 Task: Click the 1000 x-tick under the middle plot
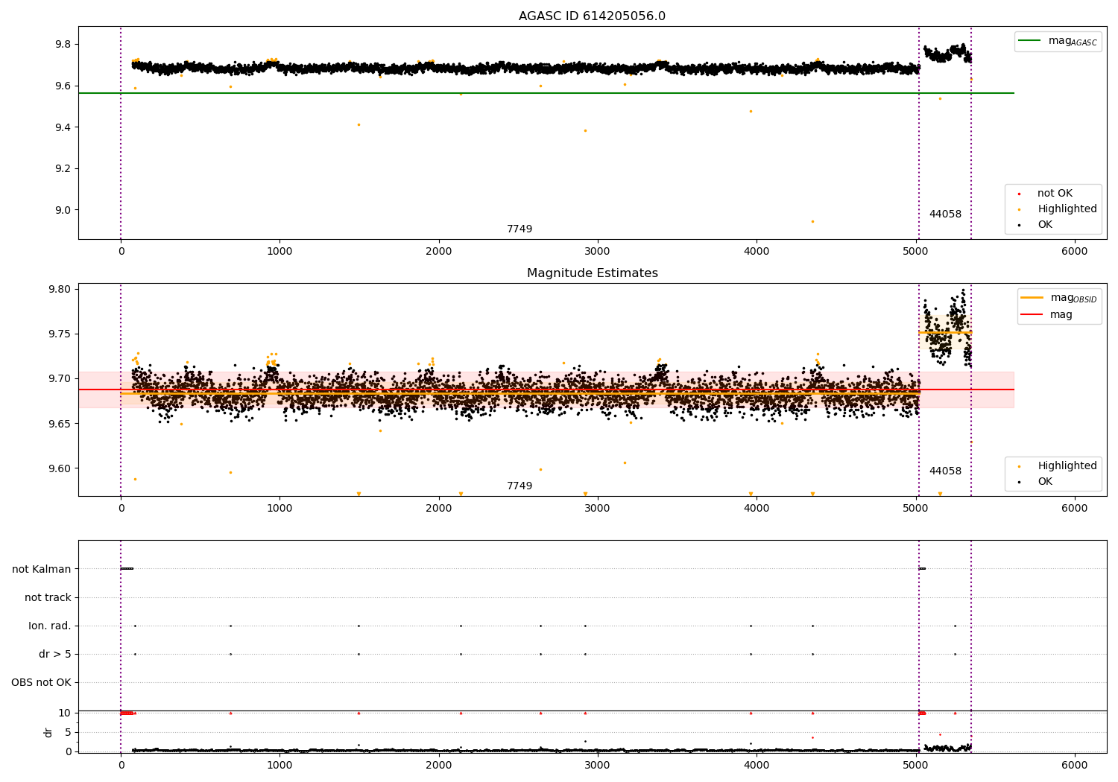(x=279, y=509)
